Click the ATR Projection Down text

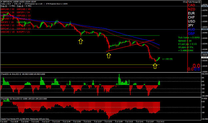pyautogui.click(x=57, y=4)
